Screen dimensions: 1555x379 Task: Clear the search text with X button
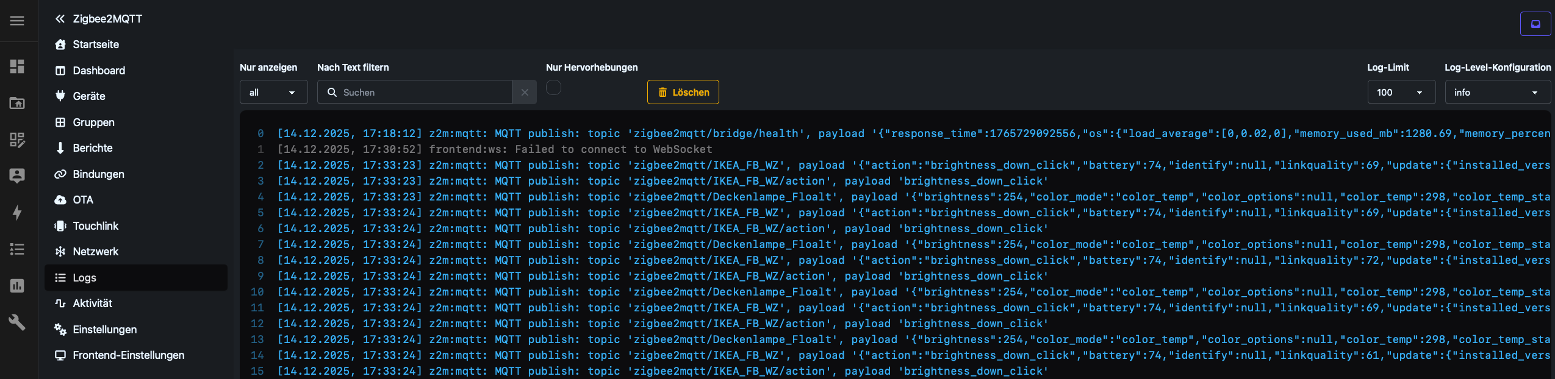[525, 93]
